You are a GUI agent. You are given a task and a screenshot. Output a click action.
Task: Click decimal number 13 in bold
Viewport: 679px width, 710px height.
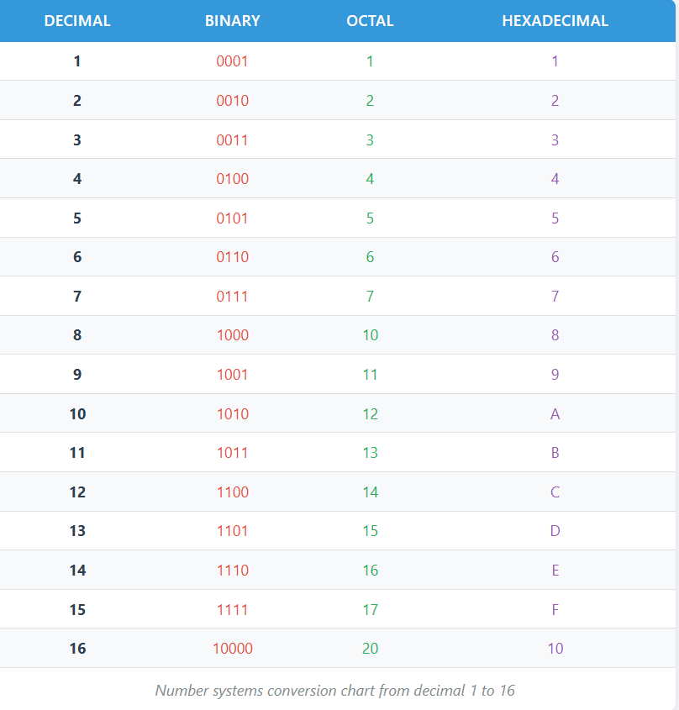(x=77, y=531)
